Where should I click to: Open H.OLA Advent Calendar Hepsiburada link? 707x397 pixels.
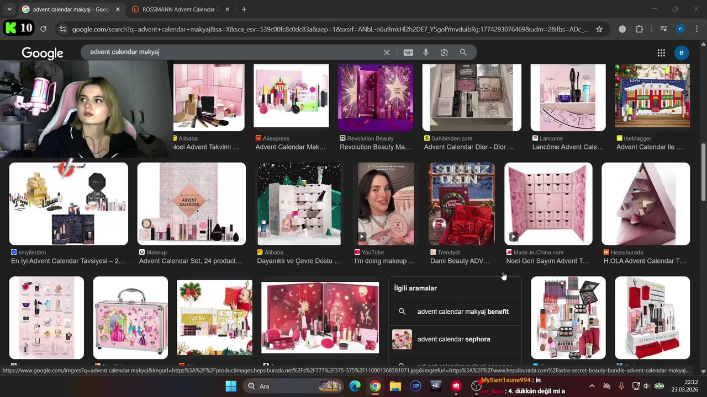point(645,261)
